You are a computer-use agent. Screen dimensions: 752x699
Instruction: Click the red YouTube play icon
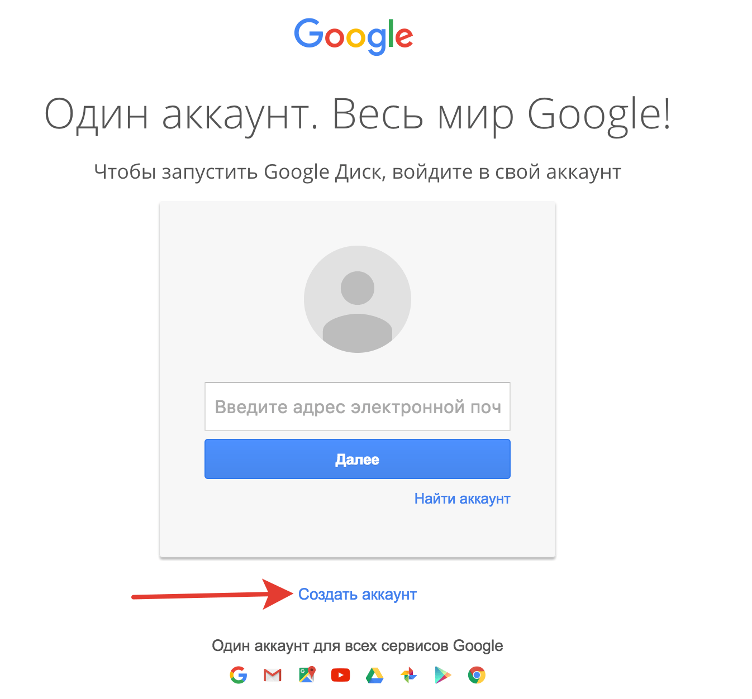pos(341,676)
